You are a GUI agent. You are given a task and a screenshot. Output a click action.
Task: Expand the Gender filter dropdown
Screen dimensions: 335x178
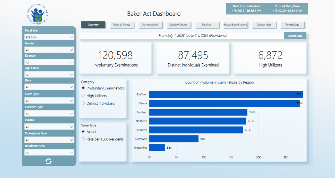point(49,50)
